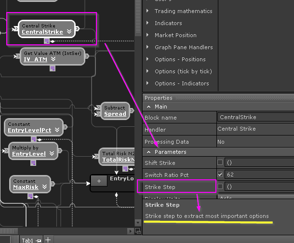
Task: Click the purple list icon under EntryLevel block
Action: click(33, 162)
